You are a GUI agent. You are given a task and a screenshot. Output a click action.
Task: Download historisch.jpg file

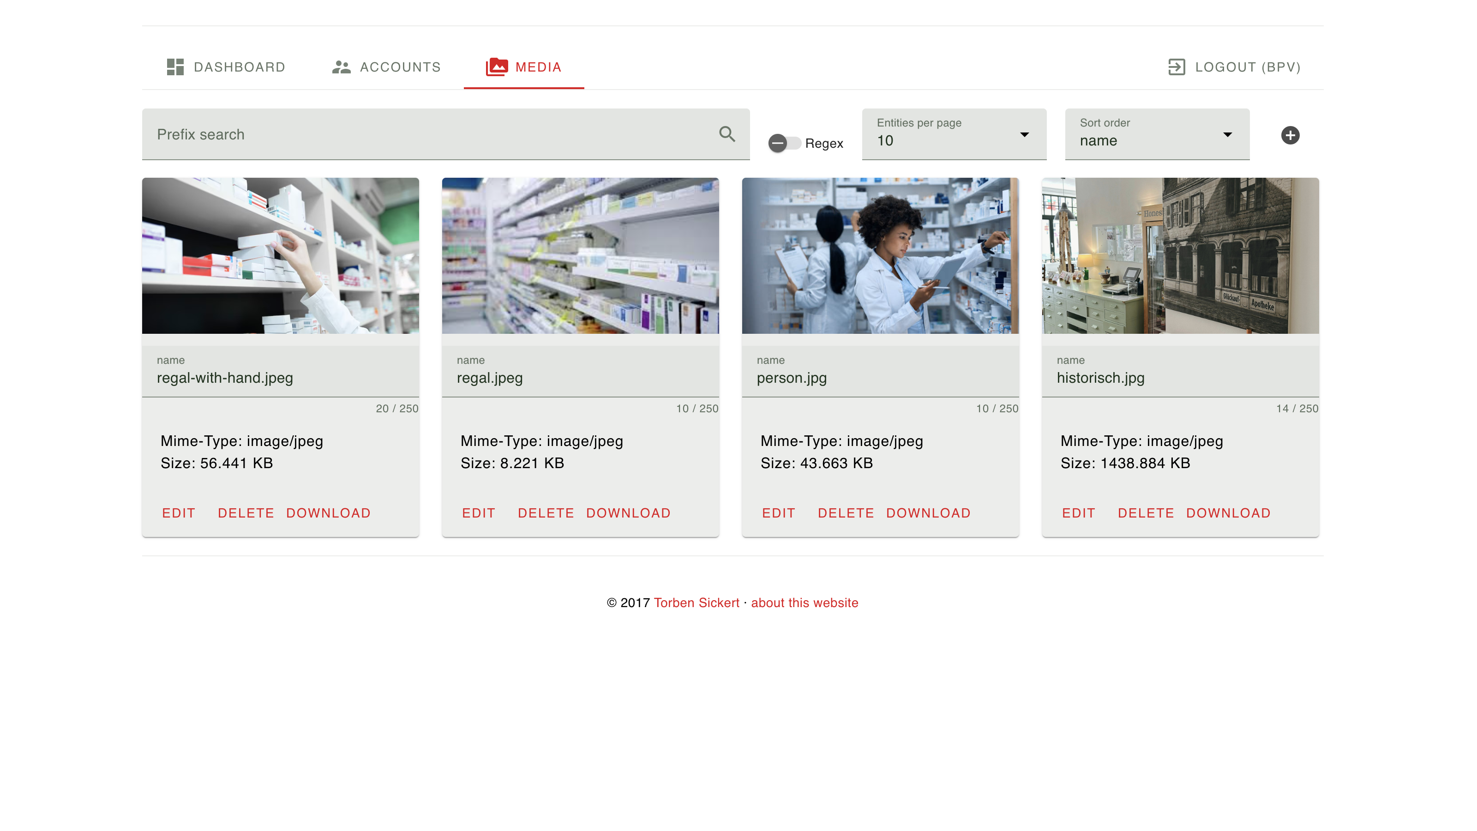coord(1228,513)
